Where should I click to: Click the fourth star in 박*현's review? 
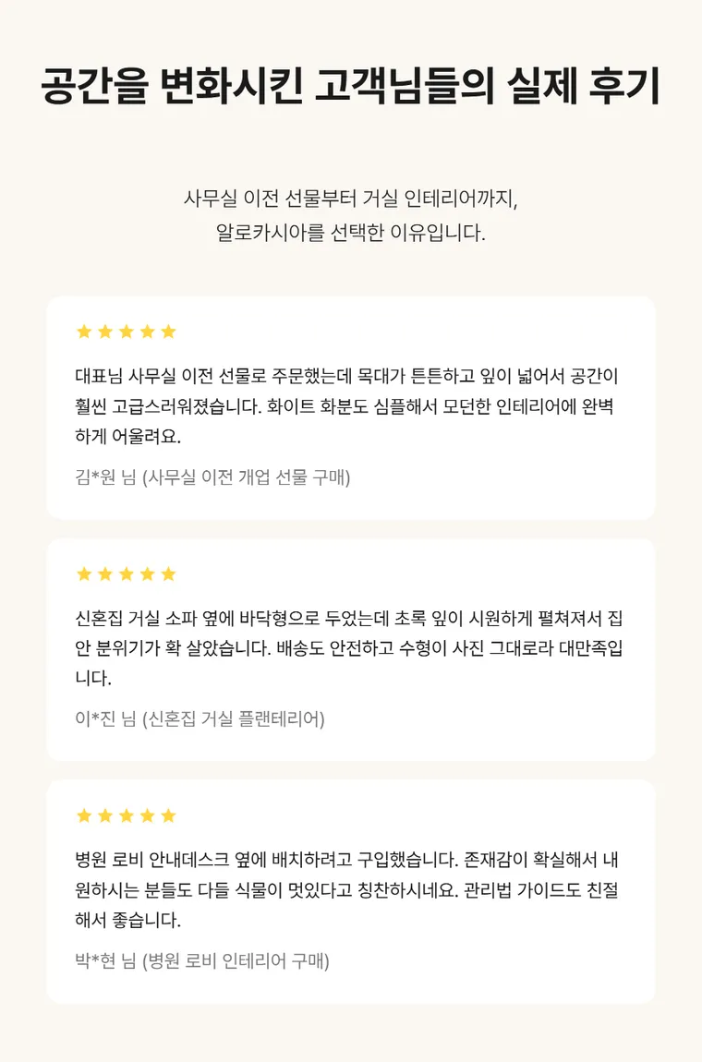click(147, 815)
